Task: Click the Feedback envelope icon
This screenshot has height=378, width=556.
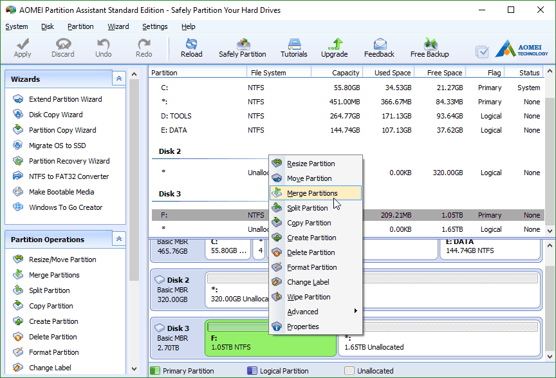Action: 380,44
